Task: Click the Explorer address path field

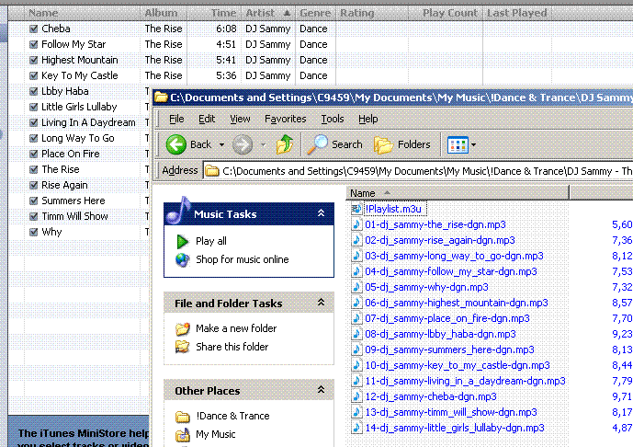Action: tap(418, 171)
